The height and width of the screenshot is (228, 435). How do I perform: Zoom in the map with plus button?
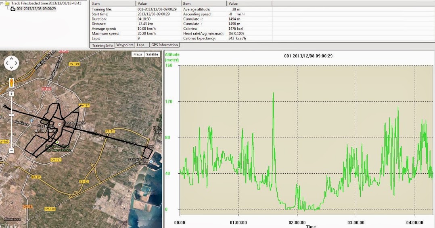pyautogui.click(x=11, y=94)
